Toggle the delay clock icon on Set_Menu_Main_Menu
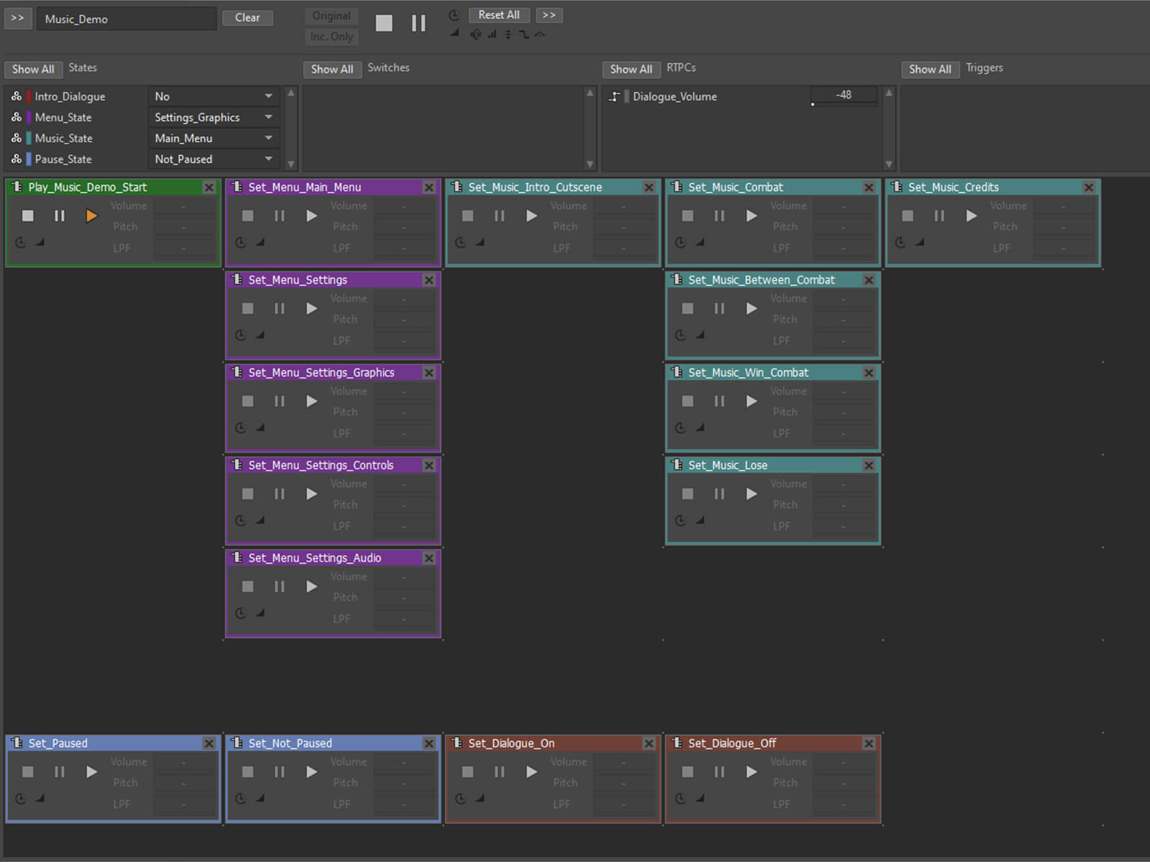This screenshot has height=862, width=1150. [x=241, y=243]
